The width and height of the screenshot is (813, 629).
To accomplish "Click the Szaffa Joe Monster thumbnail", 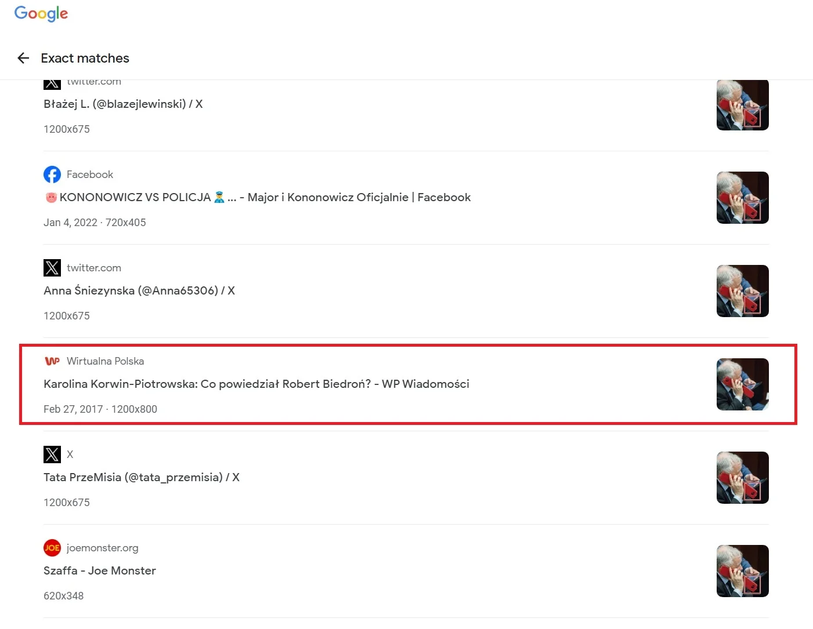I will pos(743,571).
